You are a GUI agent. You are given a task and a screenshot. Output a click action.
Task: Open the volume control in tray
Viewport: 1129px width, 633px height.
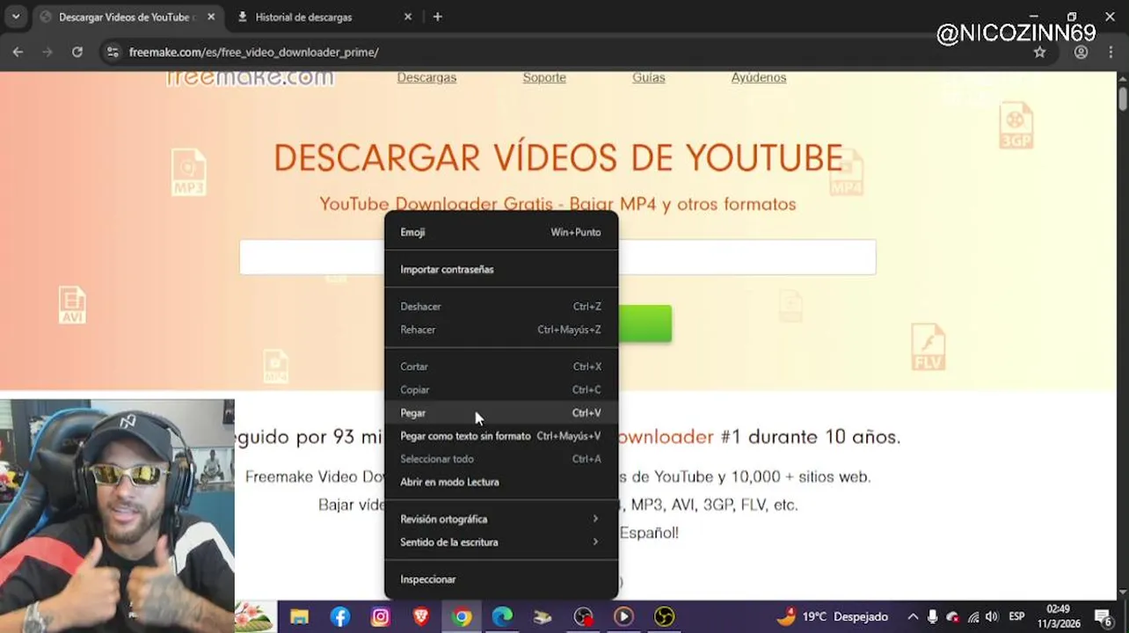click(x=993, y=617)
